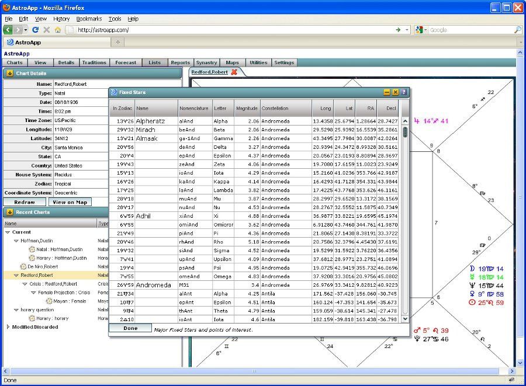Click the Fixed Stars help question-mark icon

[x=403, y=92]
